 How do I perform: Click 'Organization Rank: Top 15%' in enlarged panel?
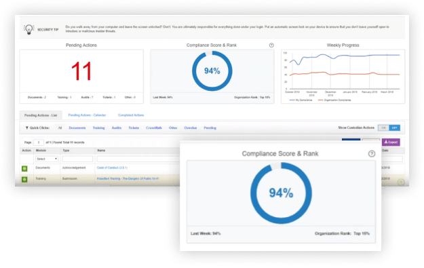pyautogui.click(x=342, y=233)
